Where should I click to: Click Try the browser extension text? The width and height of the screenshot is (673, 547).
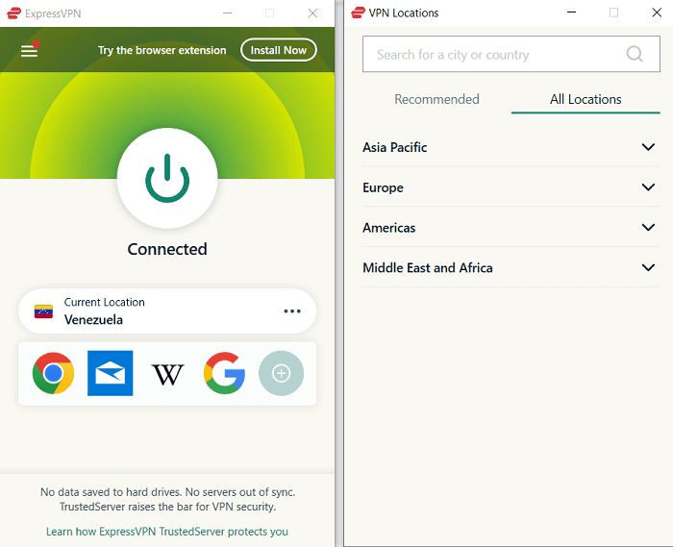(162, 51)
